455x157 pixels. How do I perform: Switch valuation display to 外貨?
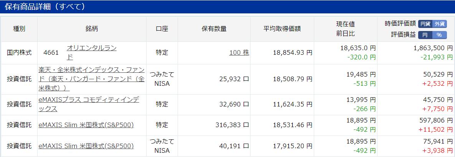coord(440,24)
